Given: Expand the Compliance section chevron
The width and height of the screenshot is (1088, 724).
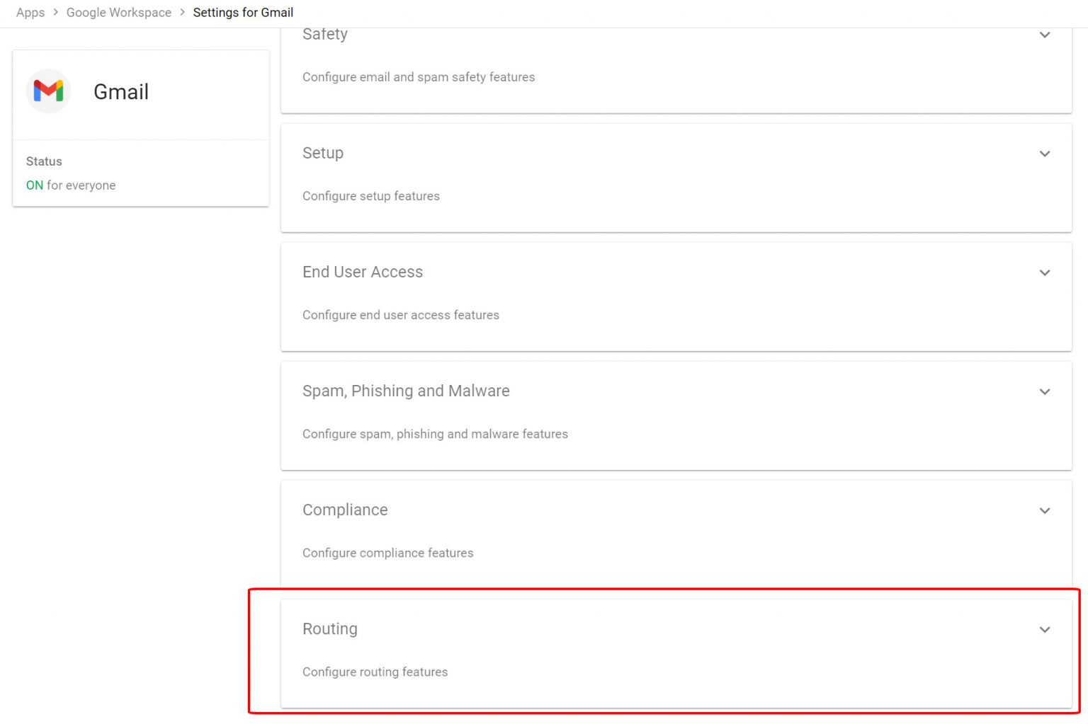Looking at the screenshot, I should pos(1044,510).
